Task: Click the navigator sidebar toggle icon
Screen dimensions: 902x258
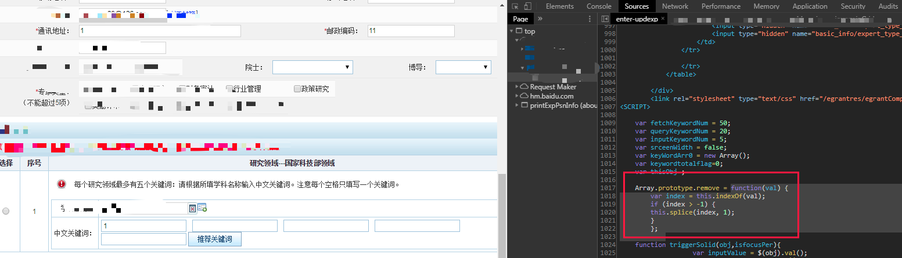Action: click(x=605, y=19)
